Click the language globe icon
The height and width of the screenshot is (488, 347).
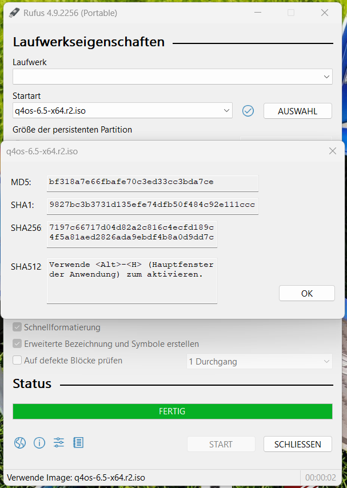coord(20,443)
